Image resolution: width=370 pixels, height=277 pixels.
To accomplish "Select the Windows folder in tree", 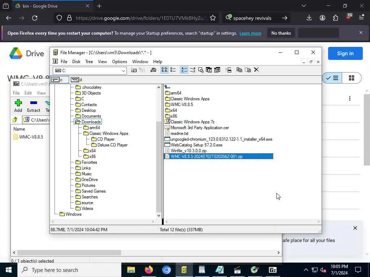I will (x=70, y=214).
